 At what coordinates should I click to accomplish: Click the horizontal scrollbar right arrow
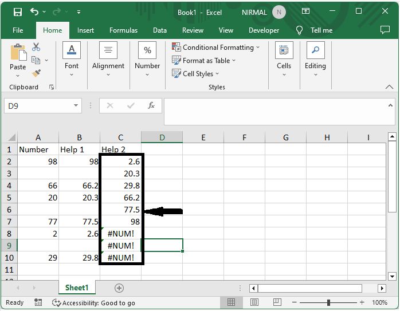[x=382, y=288]
